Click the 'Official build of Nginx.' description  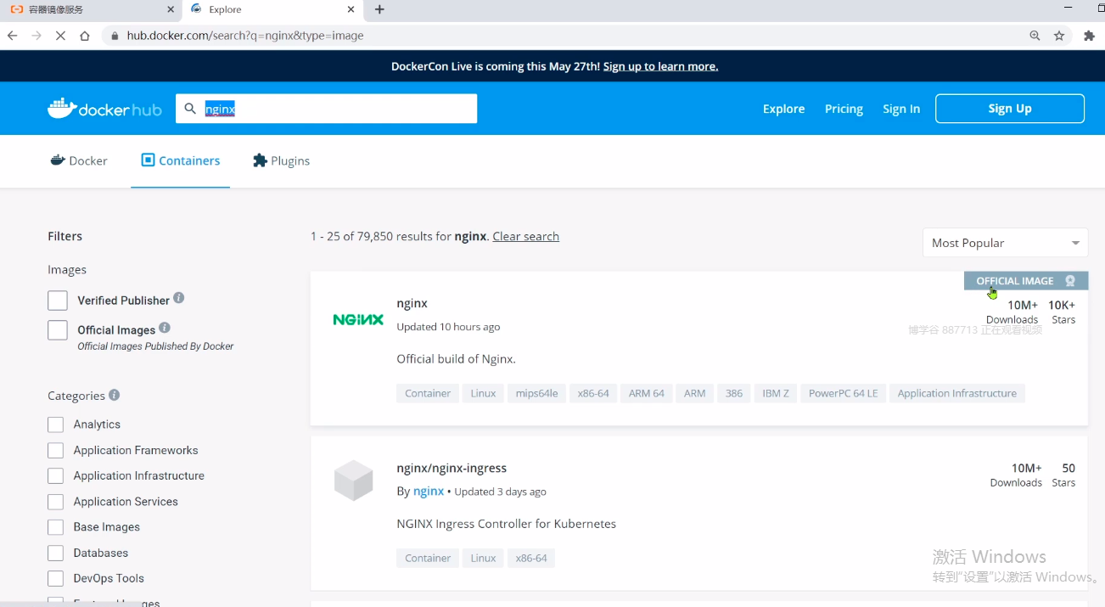coord(456,358)
